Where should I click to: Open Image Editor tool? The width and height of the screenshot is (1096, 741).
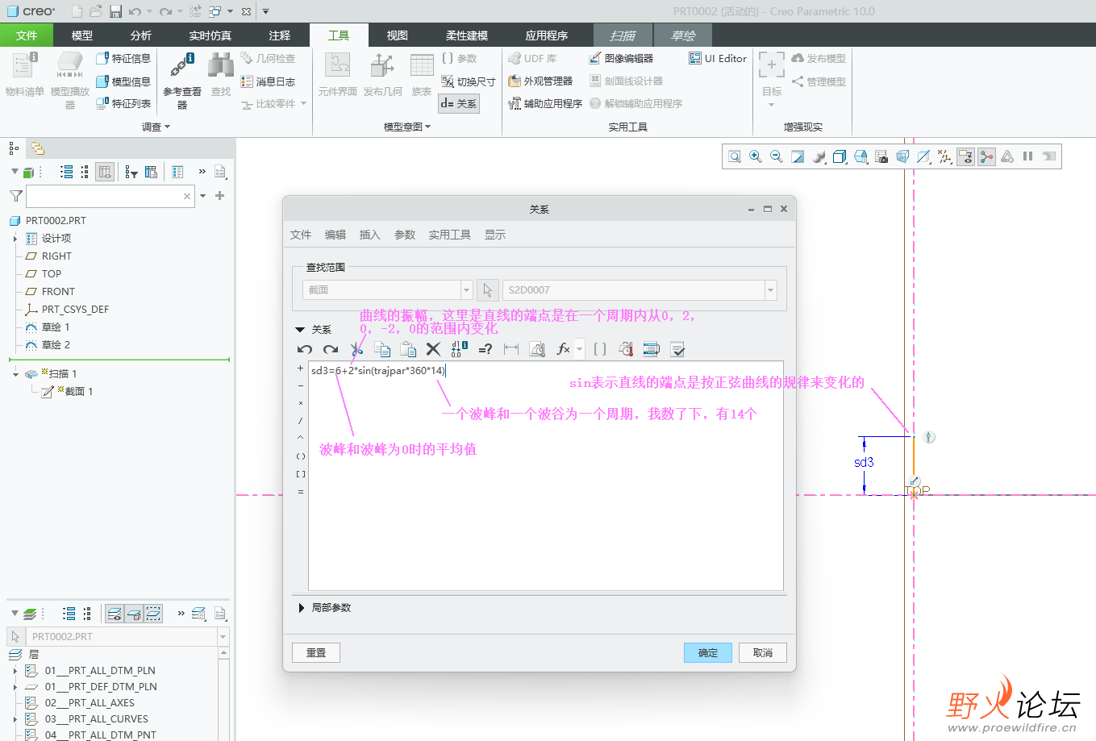click(x=621, y=58)
